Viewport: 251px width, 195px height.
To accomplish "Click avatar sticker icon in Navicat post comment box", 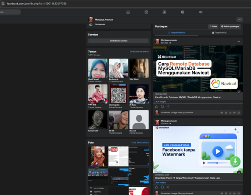I will click(x=221, y=113).
